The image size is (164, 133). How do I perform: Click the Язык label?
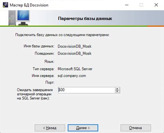tap(49, 62)
